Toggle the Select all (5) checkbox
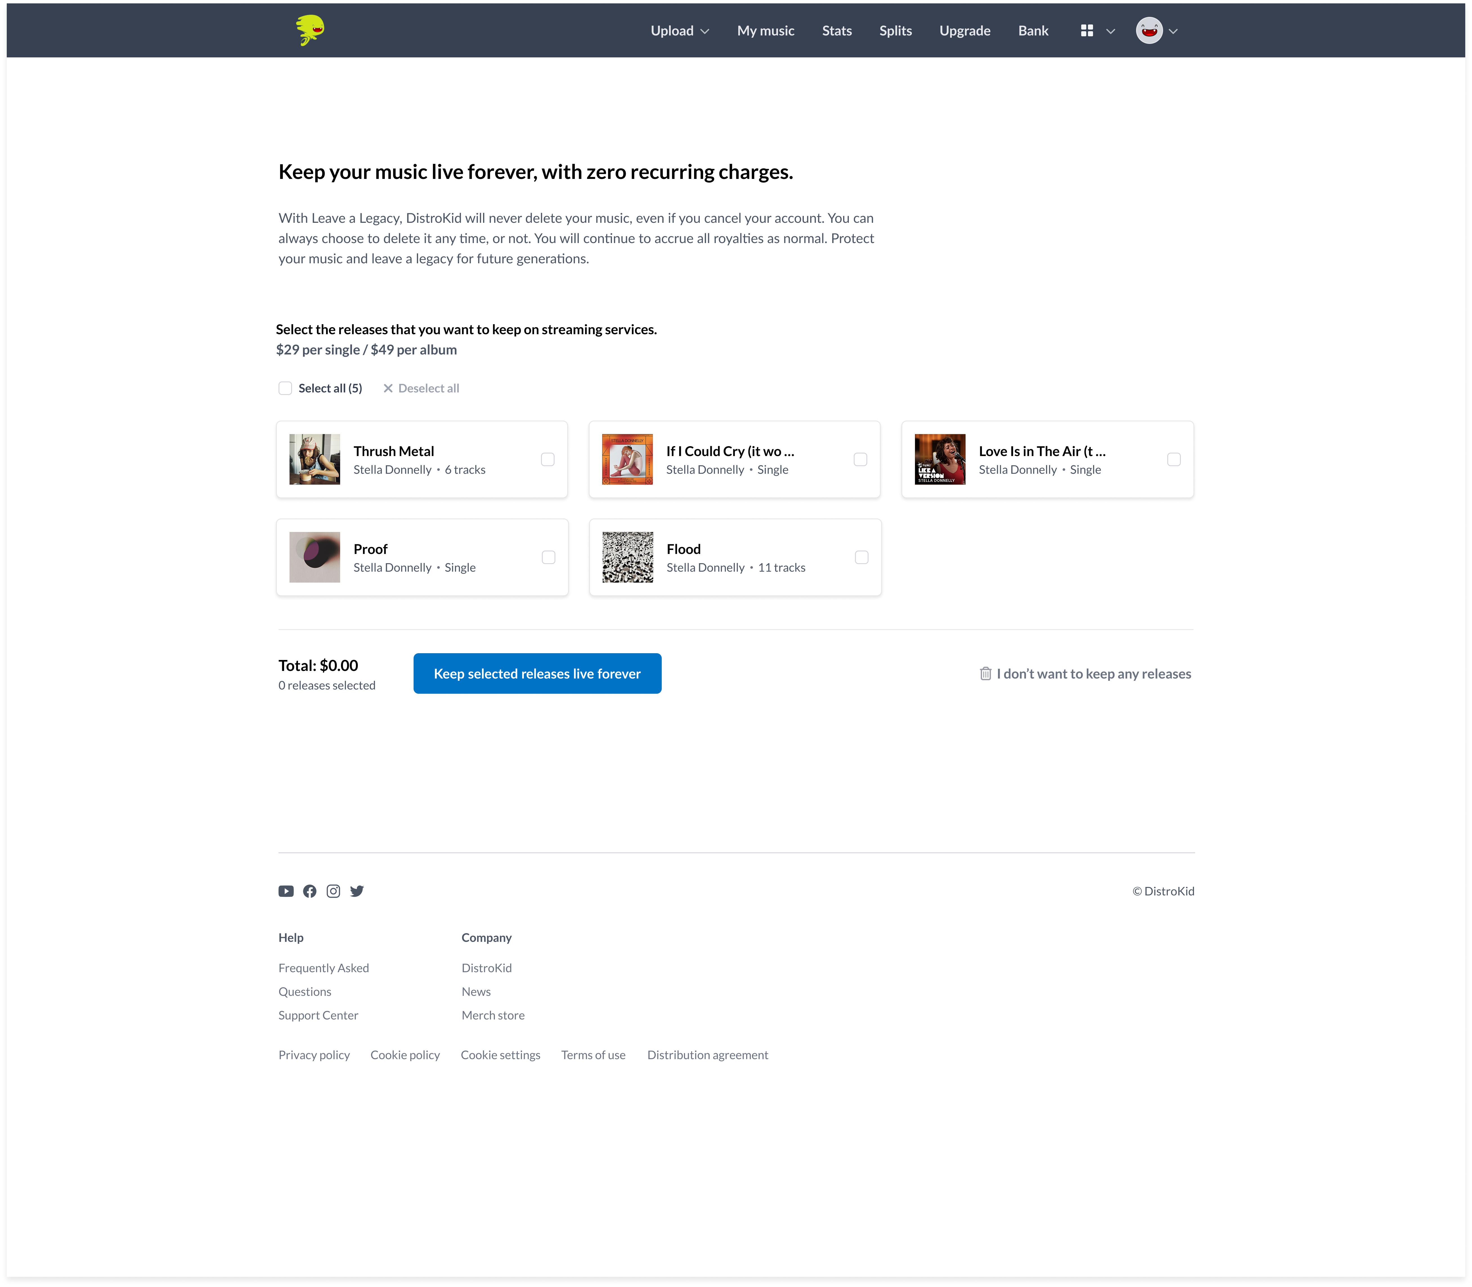Image resolution: width=1472 pixels, height=1287 pixels. 285,388
